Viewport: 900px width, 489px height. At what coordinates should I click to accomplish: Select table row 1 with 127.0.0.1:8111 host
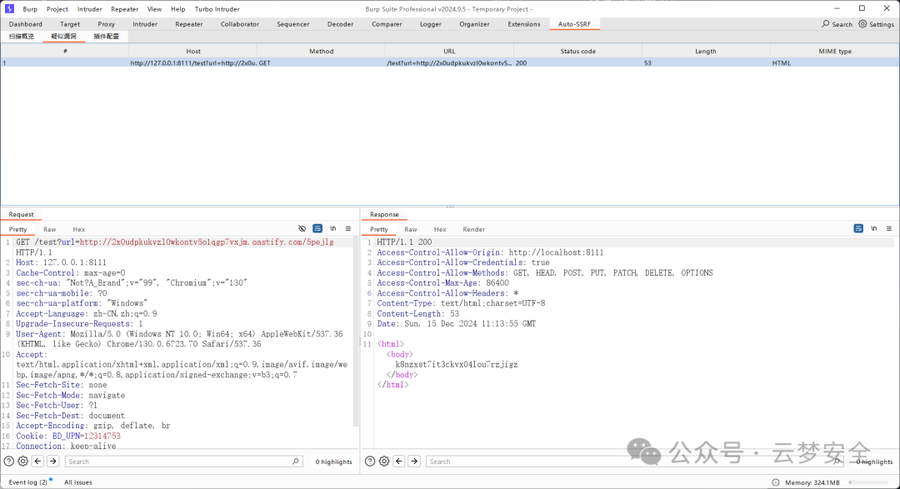pyautogui.click(x=449, y=63)
